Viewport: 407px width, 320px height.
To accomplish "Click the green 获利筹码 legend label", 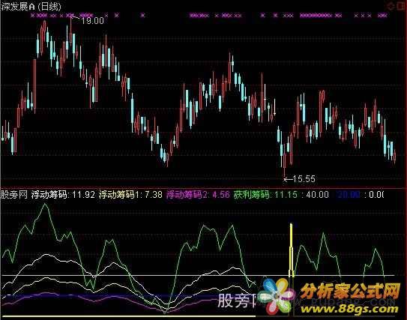I will tap(252, 195).
